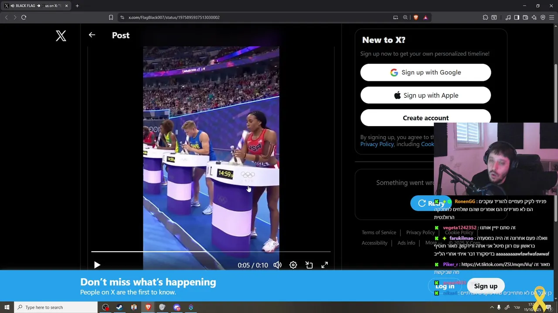This screenshot has height=313, width=558.
Task: Click farukilmao username in chat
Action: [x=461, y=238]
